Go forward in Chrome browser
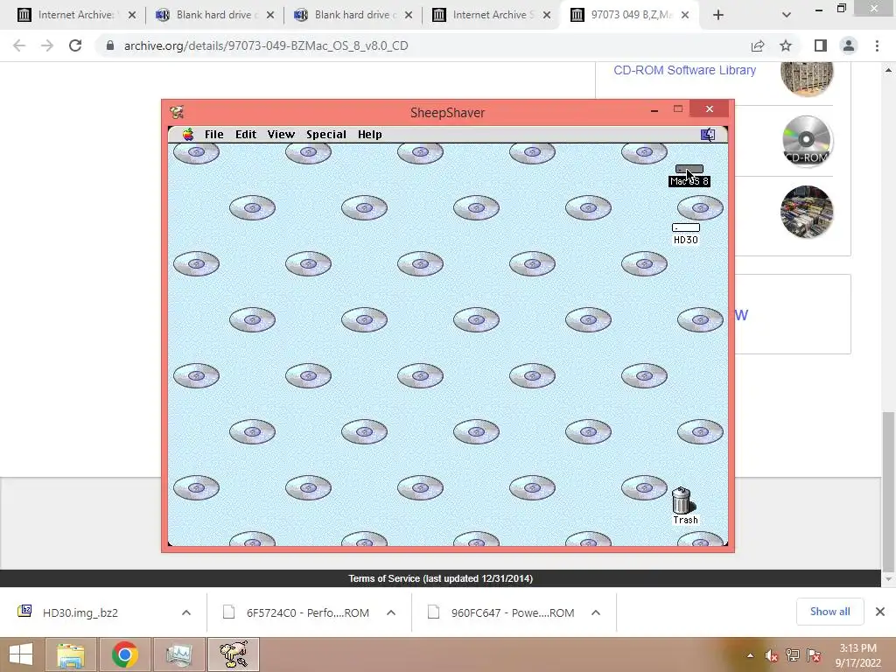 click(x=47, y=45)
